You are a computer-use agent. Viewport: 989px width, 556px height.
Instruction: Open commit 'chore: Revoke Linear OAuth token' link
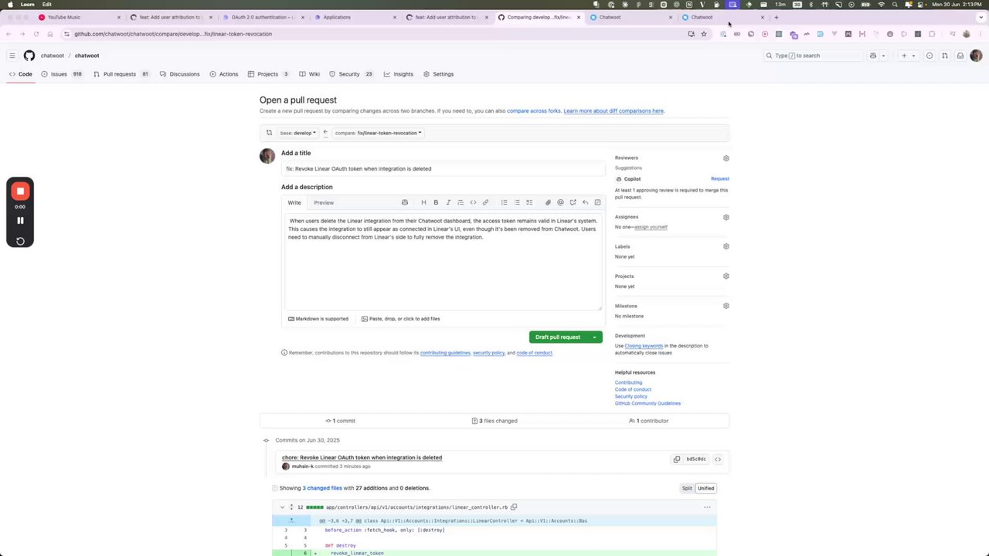click(362, 457)
